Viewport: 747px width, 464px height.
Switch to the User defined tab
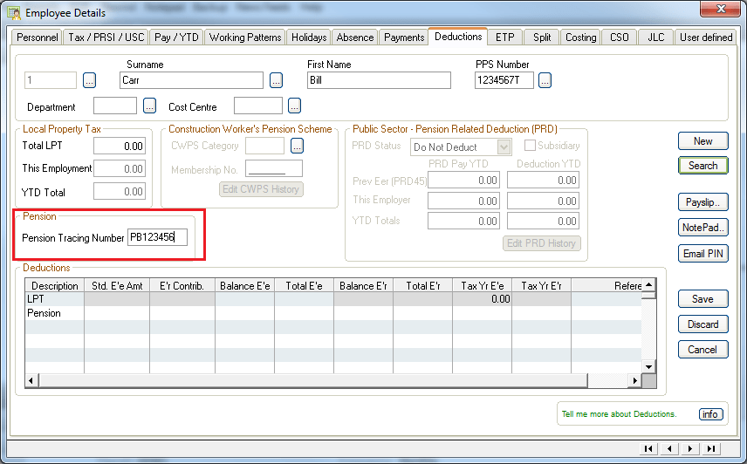(706, 38)
